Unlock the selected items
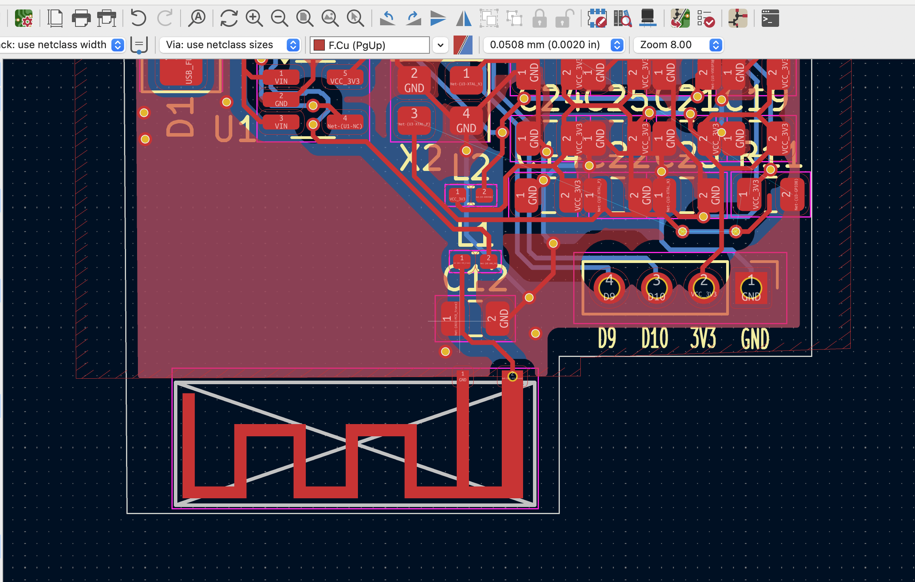The image size is (915, 582). [x=565, y=18]
